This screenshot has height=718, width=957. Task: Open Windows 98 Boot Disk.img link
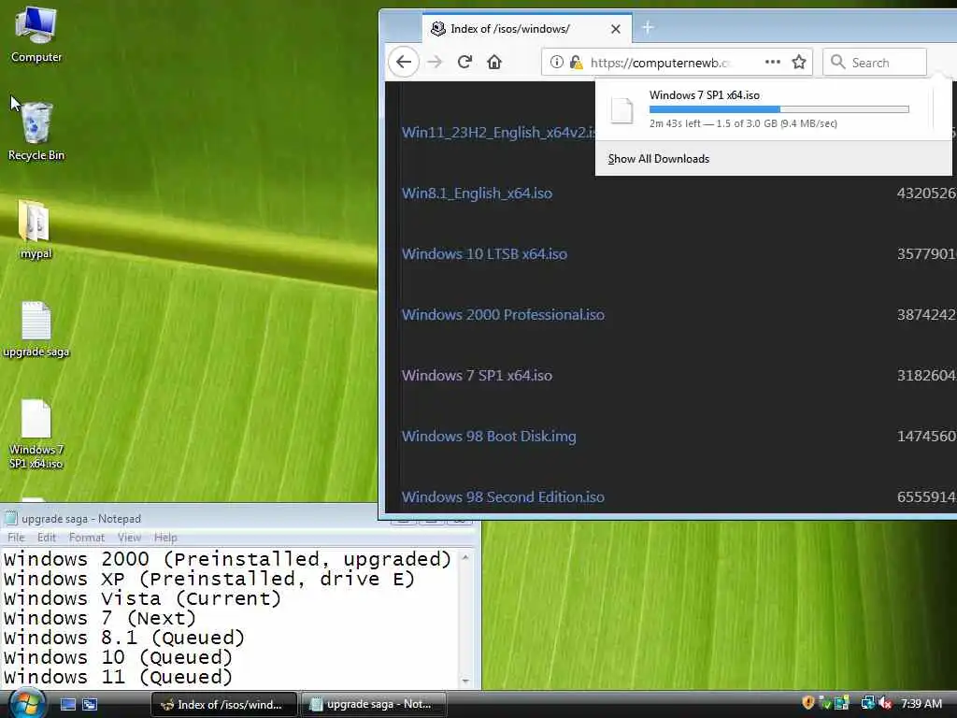coord(489,437)
